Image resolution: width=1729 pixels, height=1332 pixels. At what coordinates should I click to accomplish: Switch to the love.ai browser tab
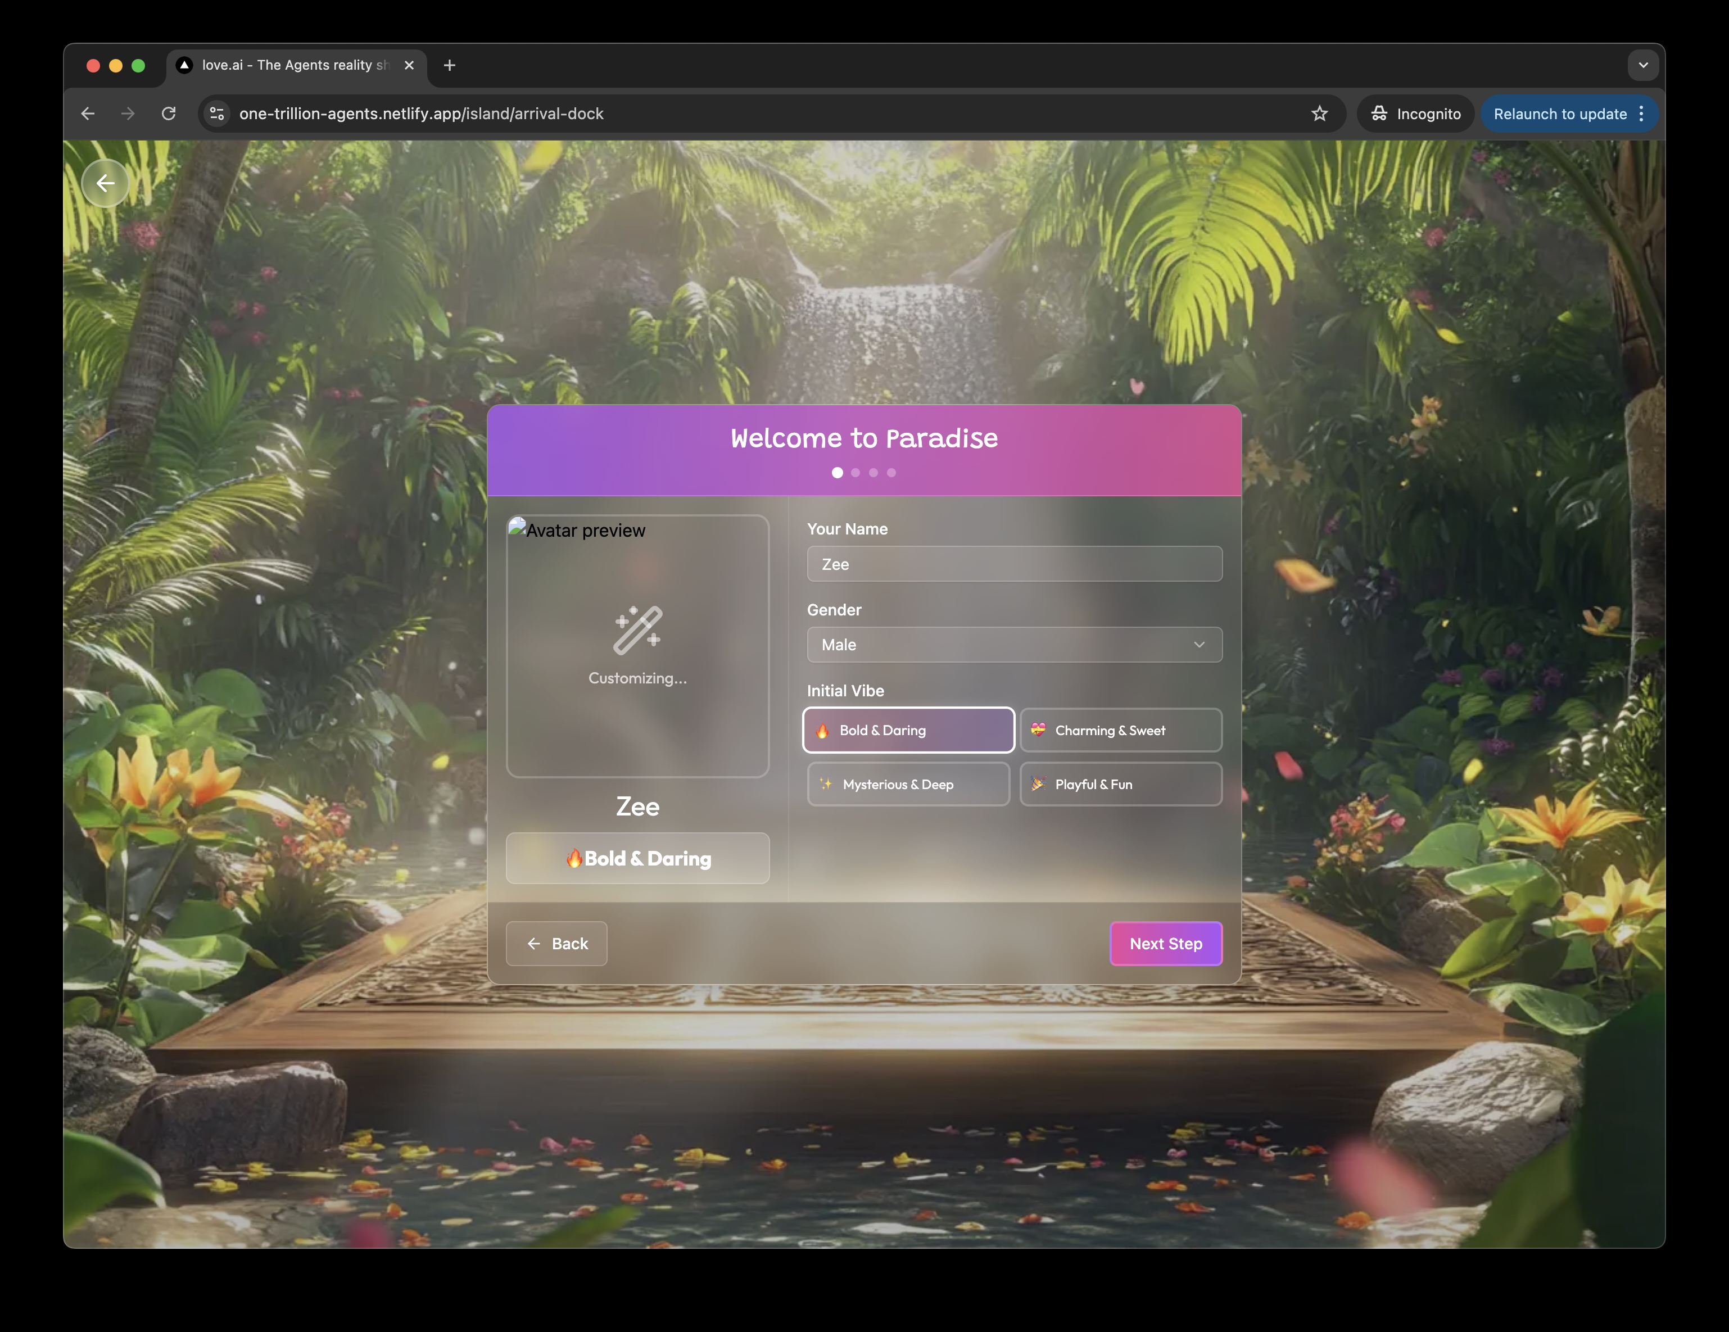click(295, 66)
